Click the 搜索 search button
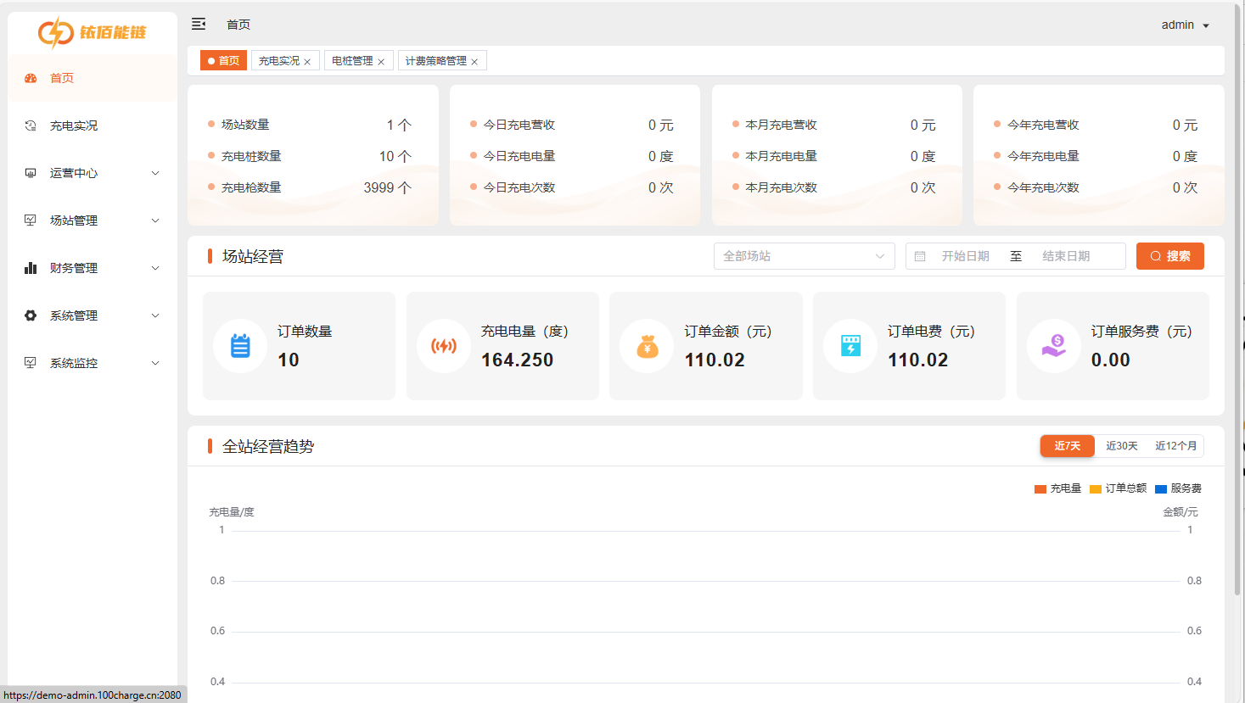 pyautogui.click(x=1169, y=255)
